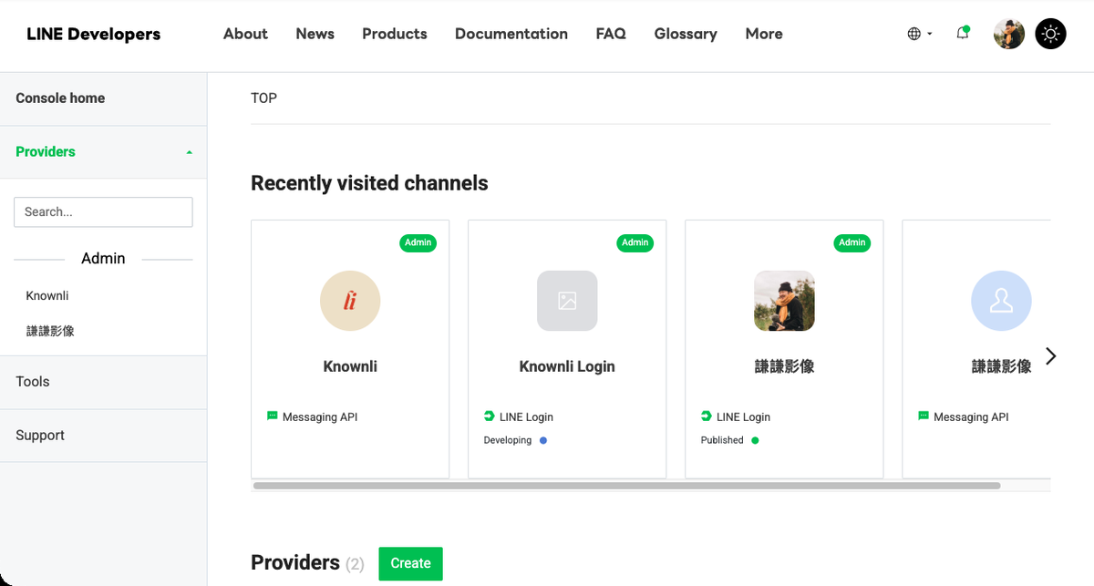1094x586 pixels.
Task: Click the LINE Developers logo
Action: tap(93, 34)
